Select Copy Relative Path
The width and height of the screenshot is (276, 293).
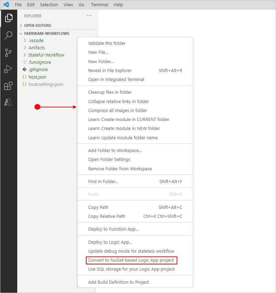(x=135, y=216)
